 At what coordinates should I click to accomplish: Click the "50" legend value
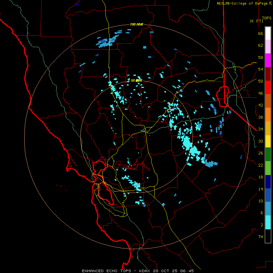click(x=261, y=81)
